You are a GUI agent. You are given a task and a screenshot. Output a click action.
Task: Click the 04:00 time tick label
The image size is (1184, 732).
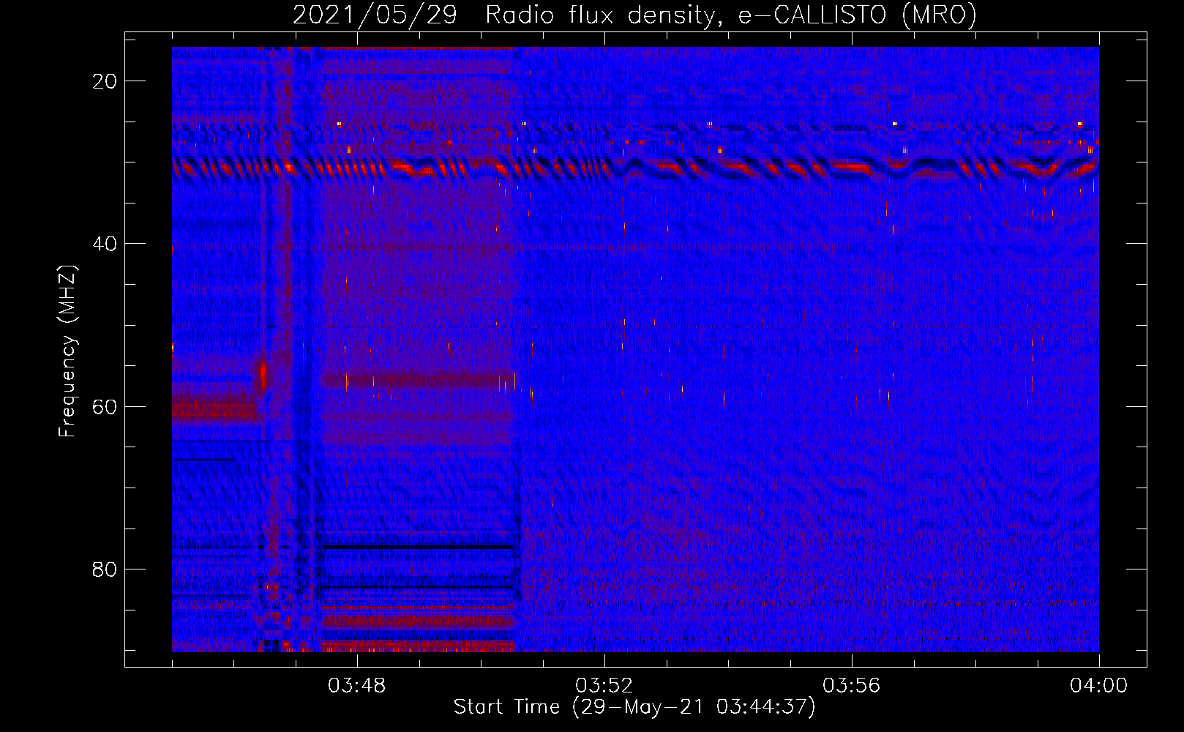[x=1099, y=686]
